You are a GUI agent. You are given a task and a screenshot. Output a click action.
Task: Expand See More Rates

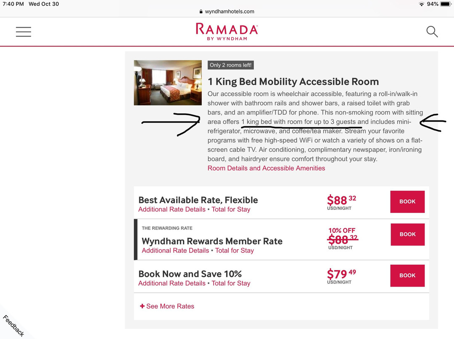167,306
